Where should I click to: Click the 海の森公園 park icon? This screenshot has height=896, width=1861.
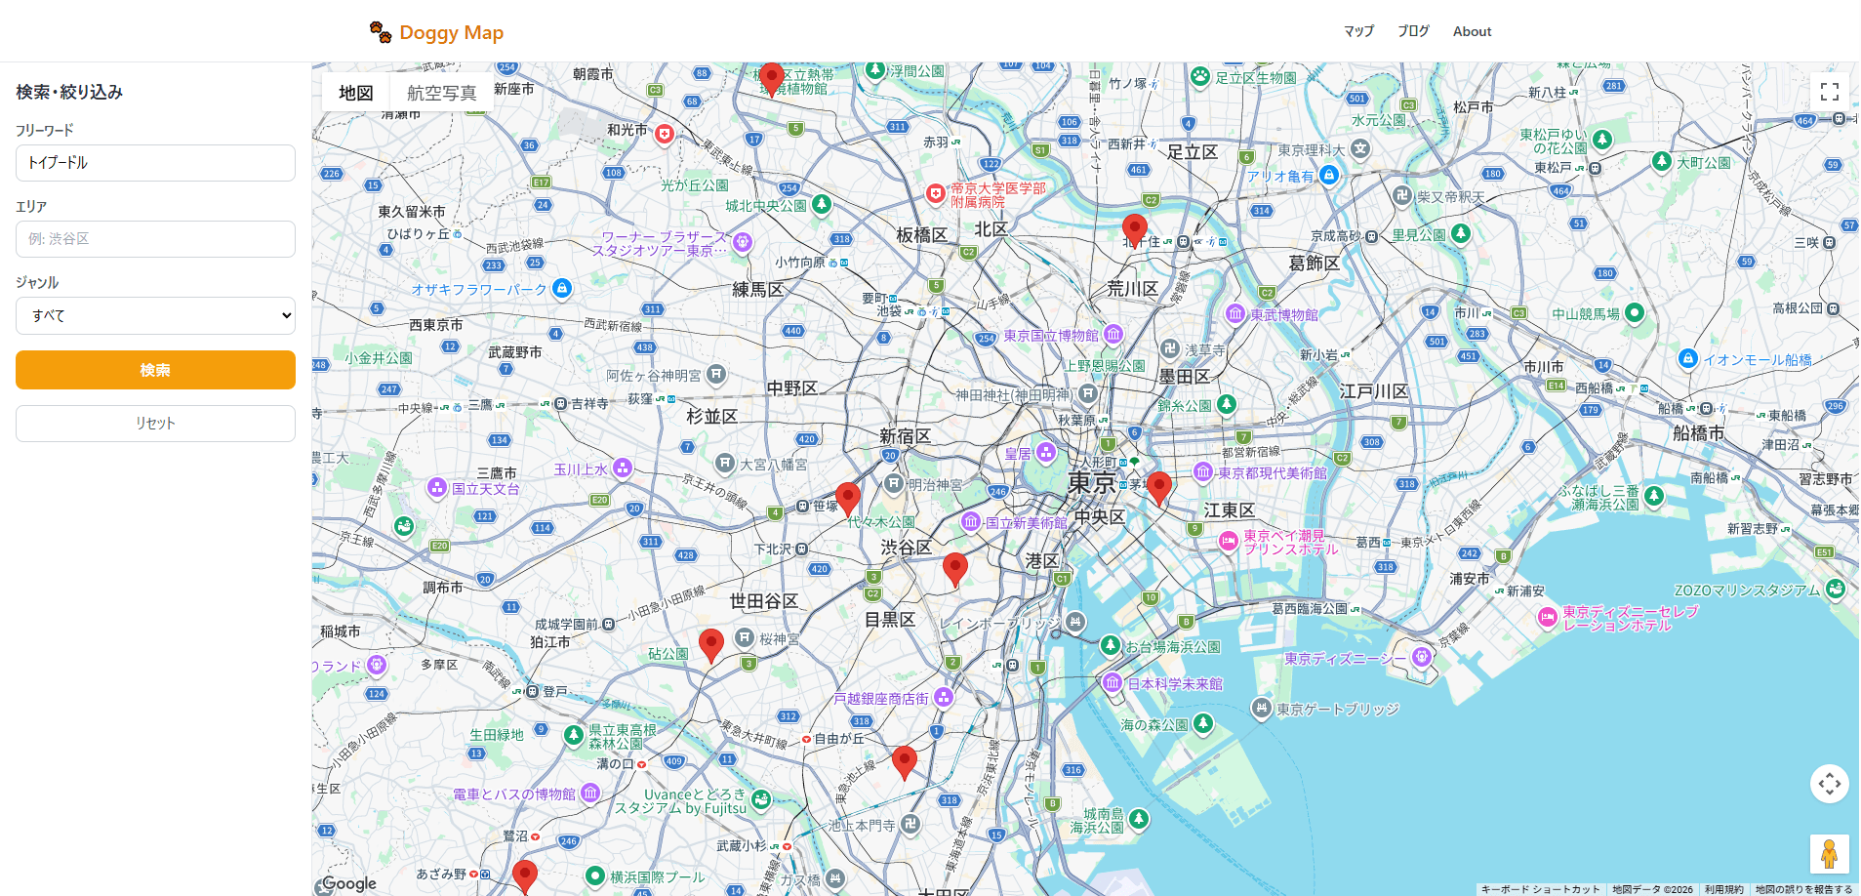(1203, 723)
